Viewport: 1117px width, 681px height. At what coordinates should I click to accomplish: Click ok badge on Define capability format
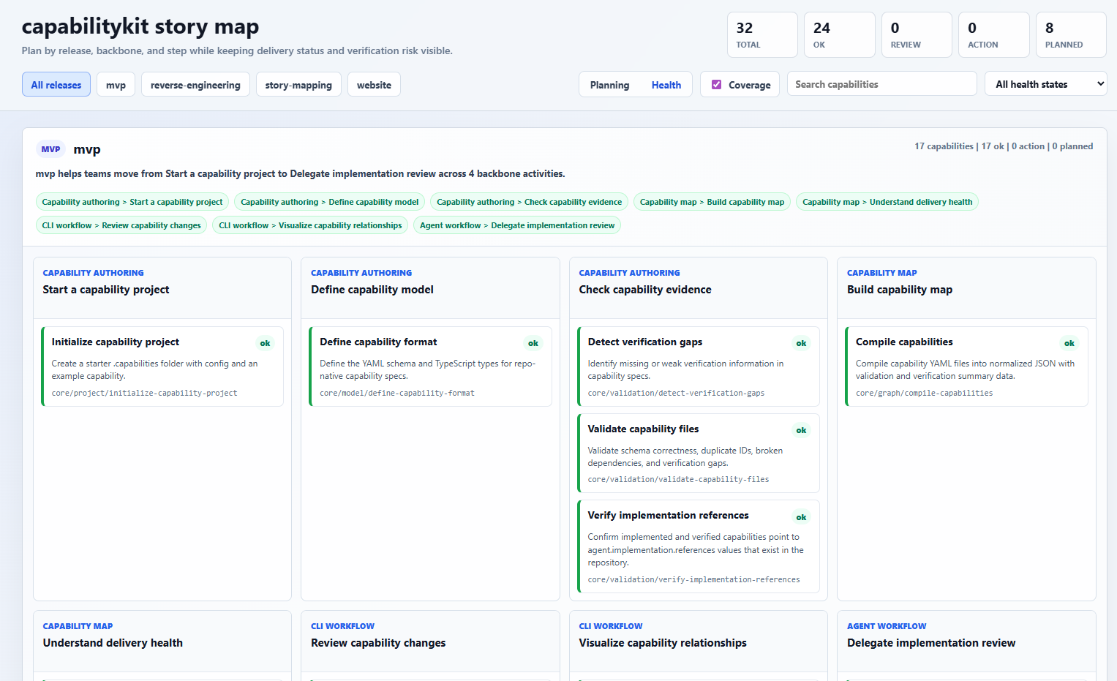[x=533, y=343]
